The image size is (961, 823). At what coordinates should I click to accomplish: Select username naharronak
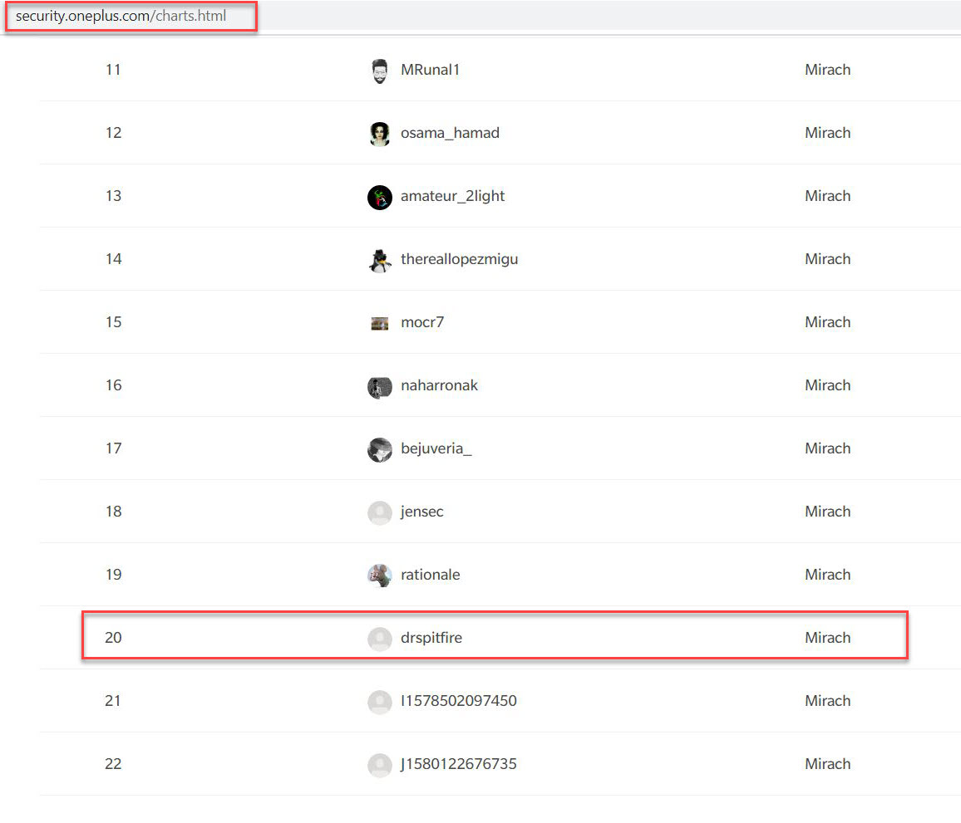[439, 385]
